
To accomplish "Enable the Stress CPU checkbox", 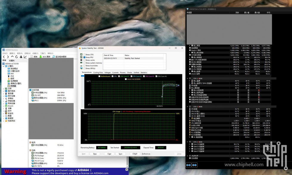I will pos(84,55).
